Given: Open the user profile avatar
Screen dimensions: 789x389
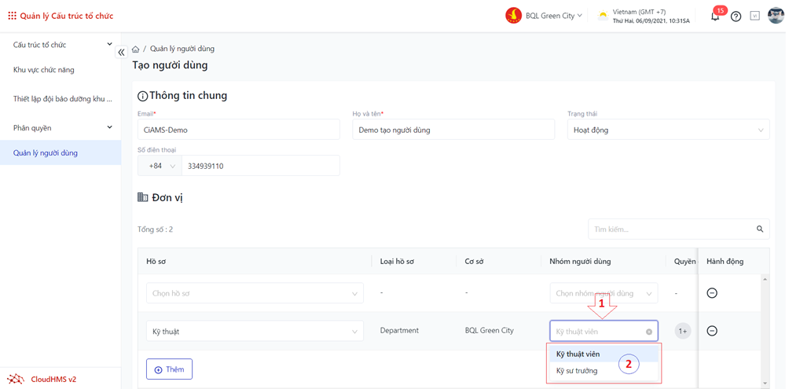Looking at the screenshot, I should click(x=775, y=16).
